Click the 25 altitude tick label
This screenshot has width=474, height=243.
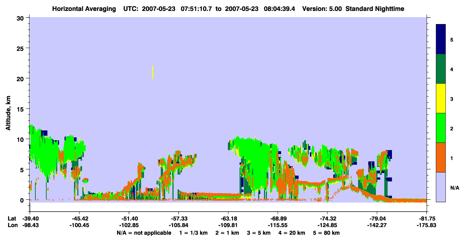pos(21,48)
